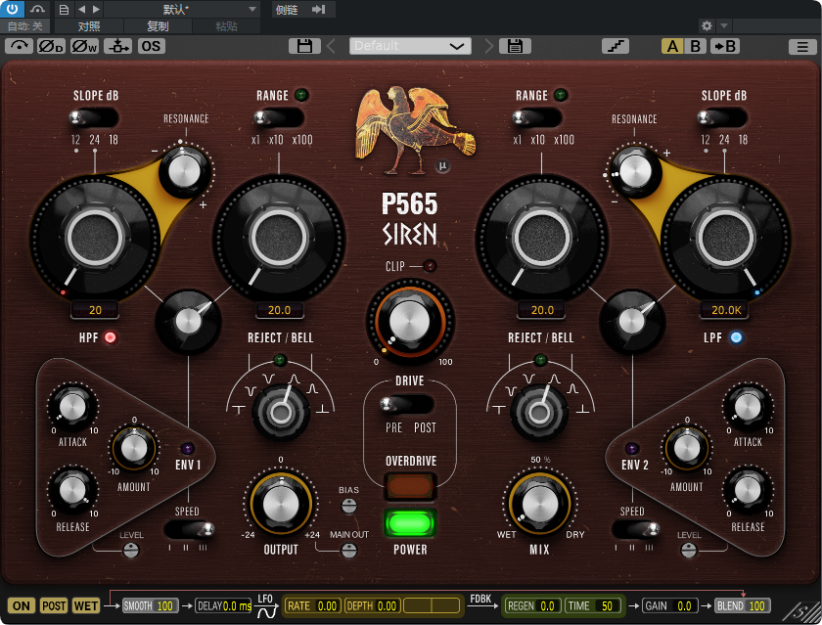The height and width of the screenshot is (625, 822).
Task: Flip the right SLOPE dB switch
Action: pos(722,118)
